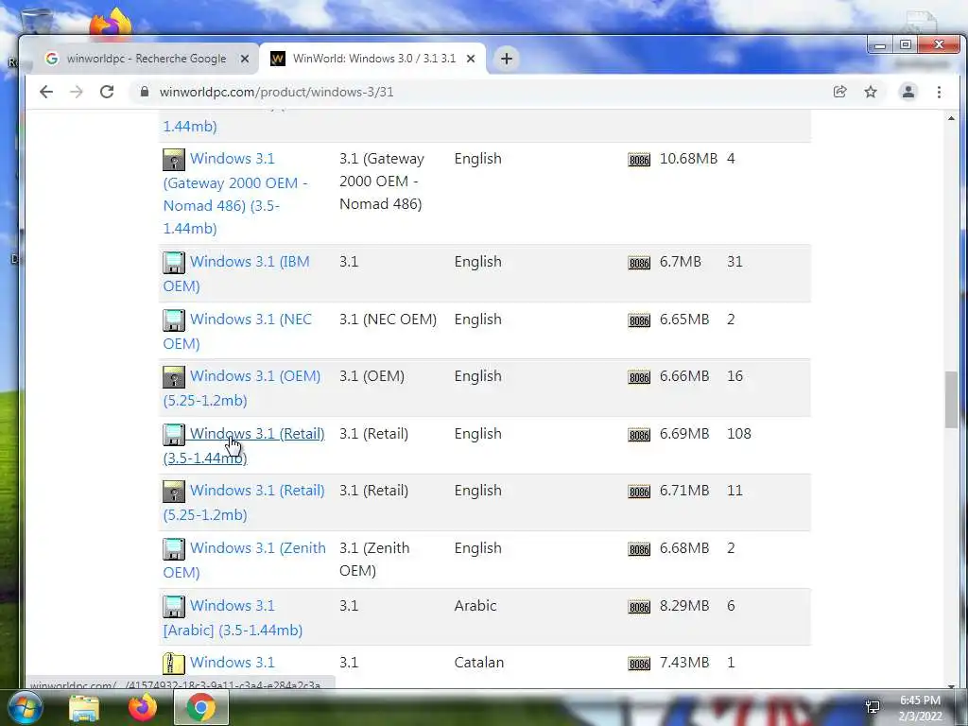Screen dimensions: 968x726
Task: Click 8086 chip icon in Arabic row
Action: [x=639, y=608]
